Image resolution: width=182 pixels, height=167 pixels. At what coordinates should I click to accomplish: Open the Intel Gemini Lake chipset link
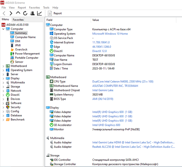pos(103,90)
